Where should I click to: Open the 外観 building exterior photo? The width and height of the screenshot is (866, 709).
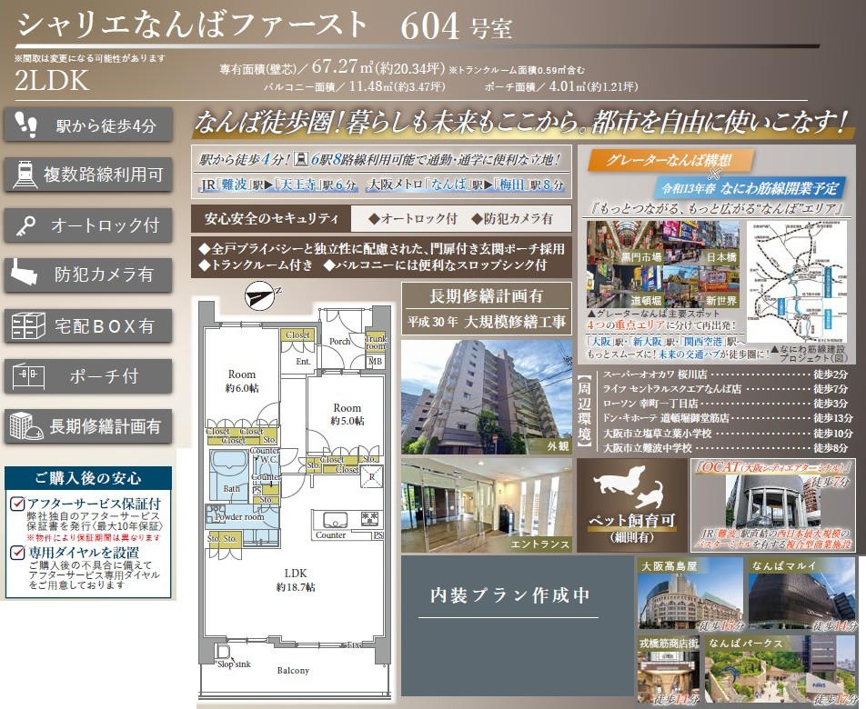point(486,395)
